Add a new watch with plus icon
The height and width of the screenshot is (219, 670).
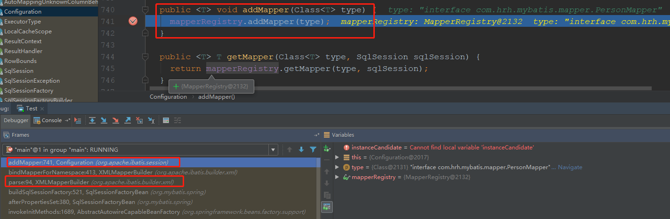327,149
